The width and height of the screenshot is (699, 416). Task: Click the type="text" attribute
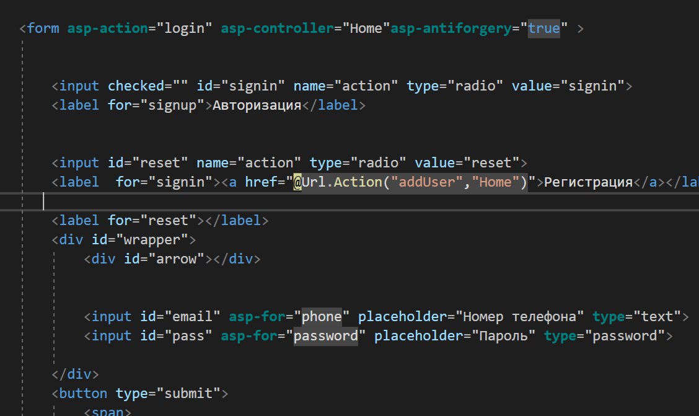click(636, 317)
